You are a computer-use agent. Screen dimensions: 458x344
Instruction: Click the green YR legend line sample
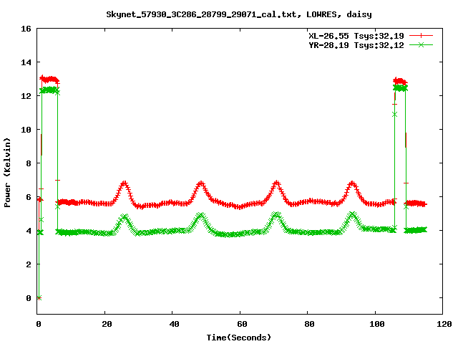421,44
